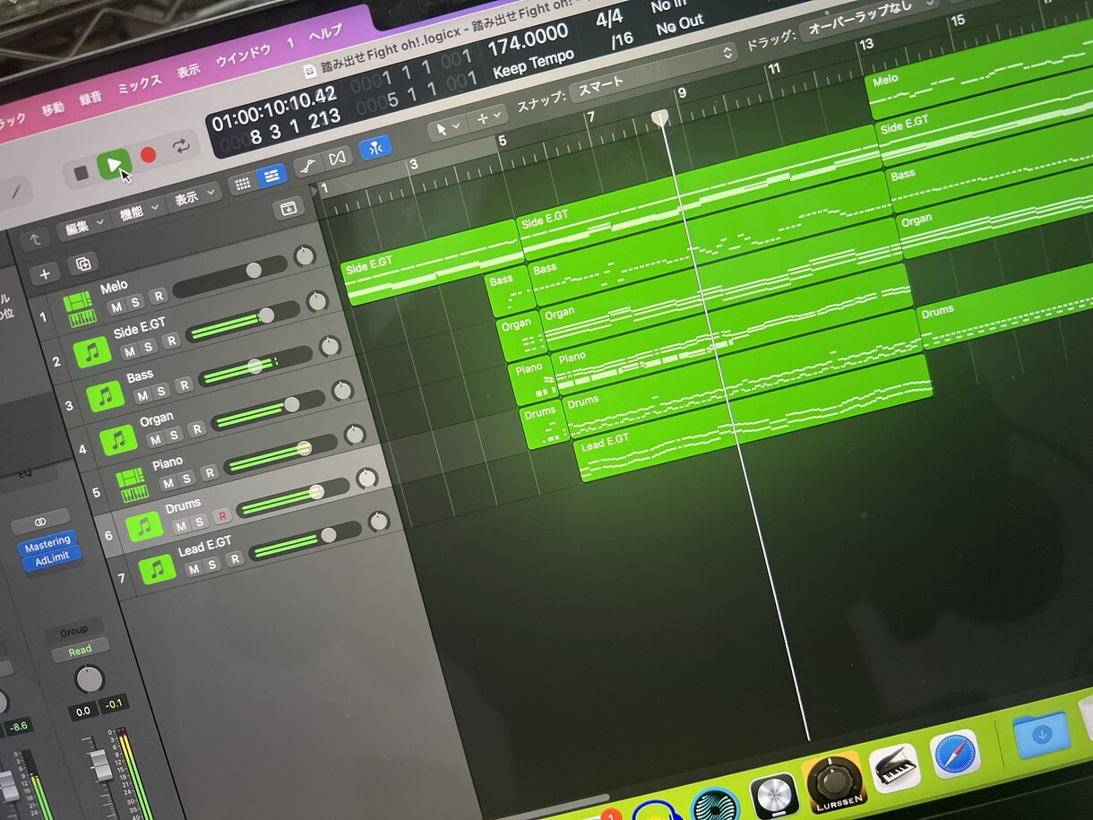Open the 表示 menu in the menu bar
This screenshot has width=1093, height=820.
click(x=188, y=71)
